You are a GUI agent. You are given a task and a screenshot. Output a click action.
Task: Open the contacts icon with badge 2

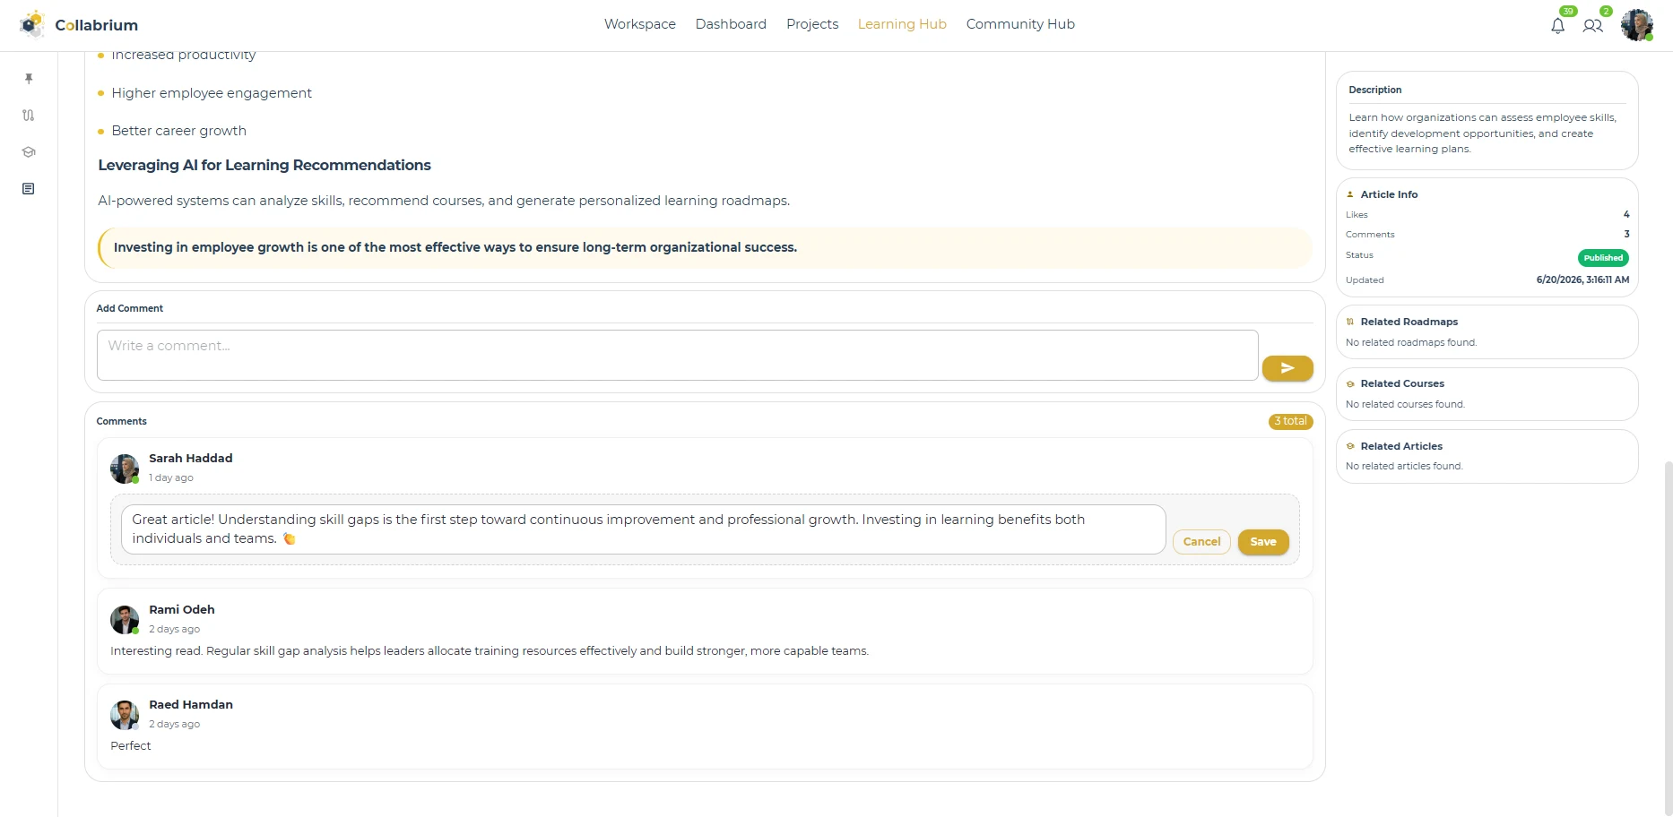coord(1592,26)
